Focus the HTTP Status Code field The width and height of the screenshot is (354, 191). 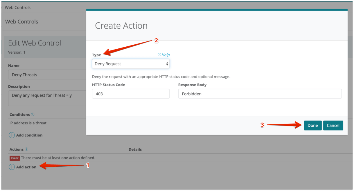point(131,94)
